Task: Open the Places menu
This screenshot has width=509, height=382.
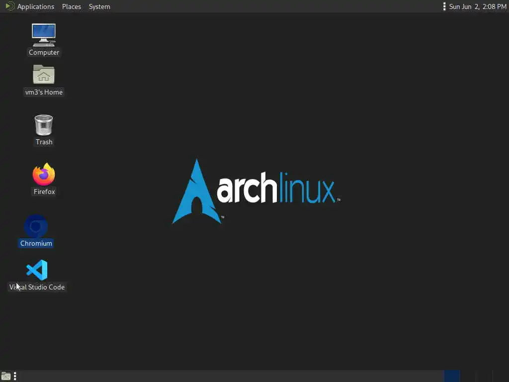Action: click(x=72, y=6)
